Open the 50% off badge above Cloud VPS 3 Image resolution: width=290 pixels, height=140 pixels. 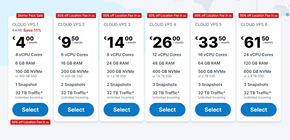[x=121, y=16]
